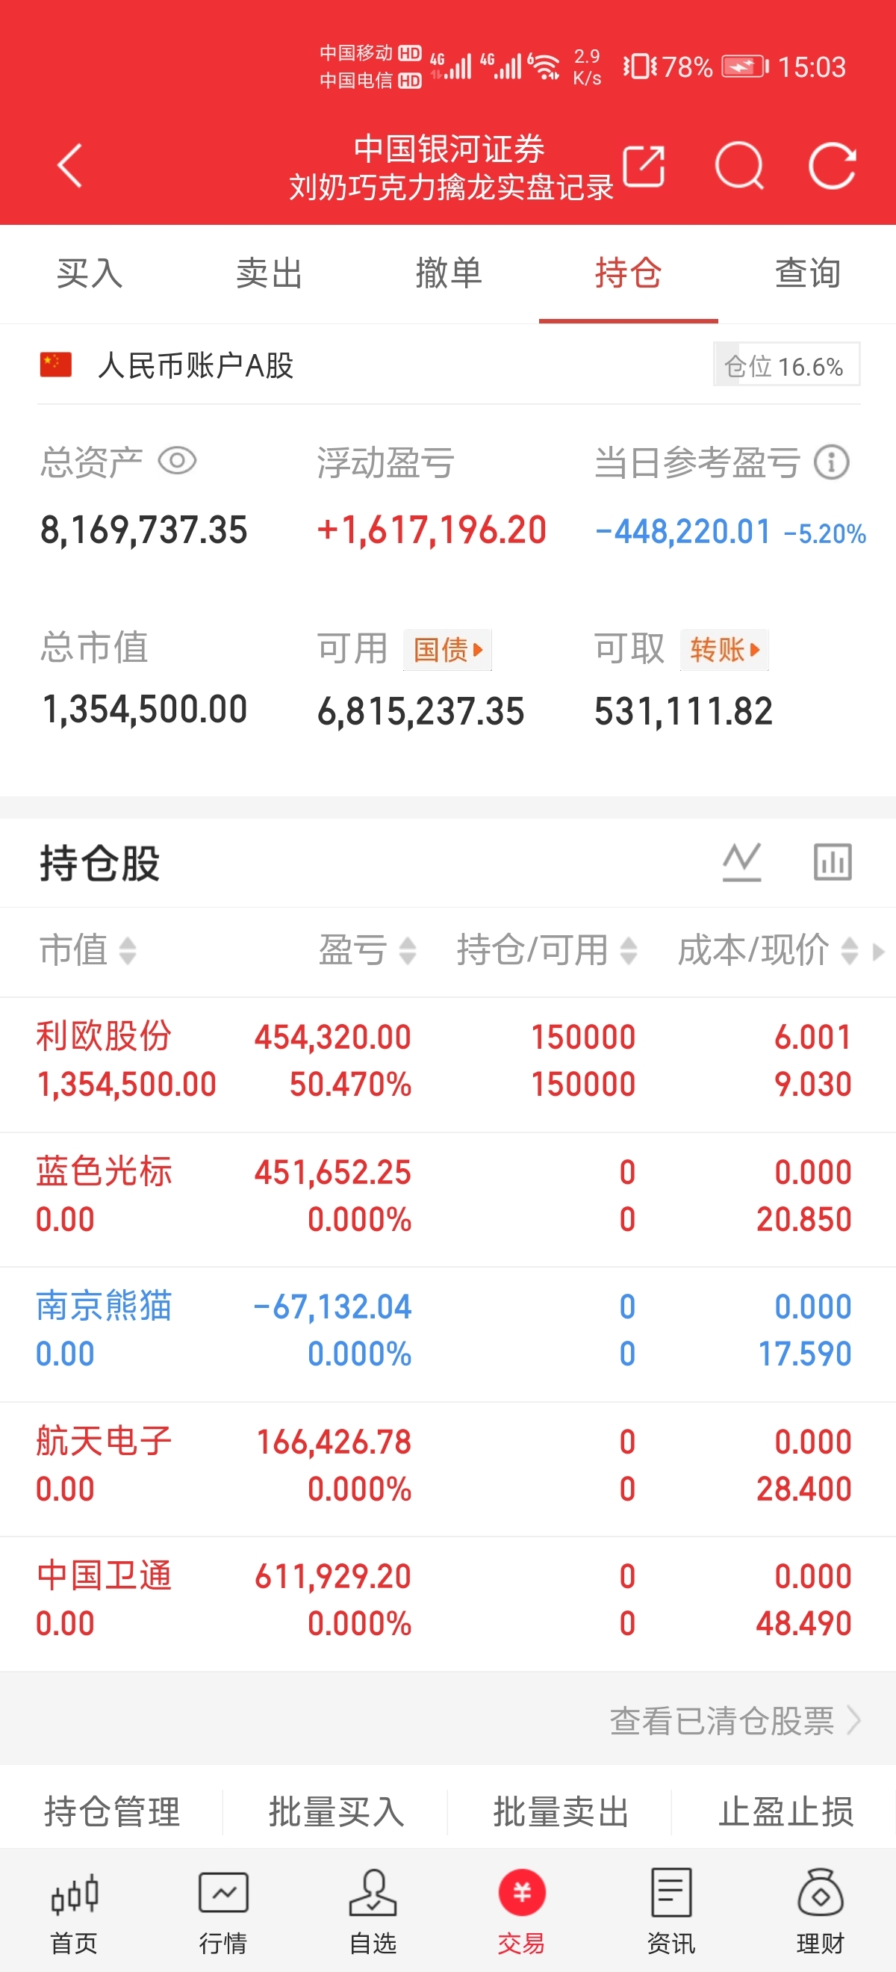Screen dimensions: 896x1972
Task: Tap the search magnifier icon
Action: [739, 165]
